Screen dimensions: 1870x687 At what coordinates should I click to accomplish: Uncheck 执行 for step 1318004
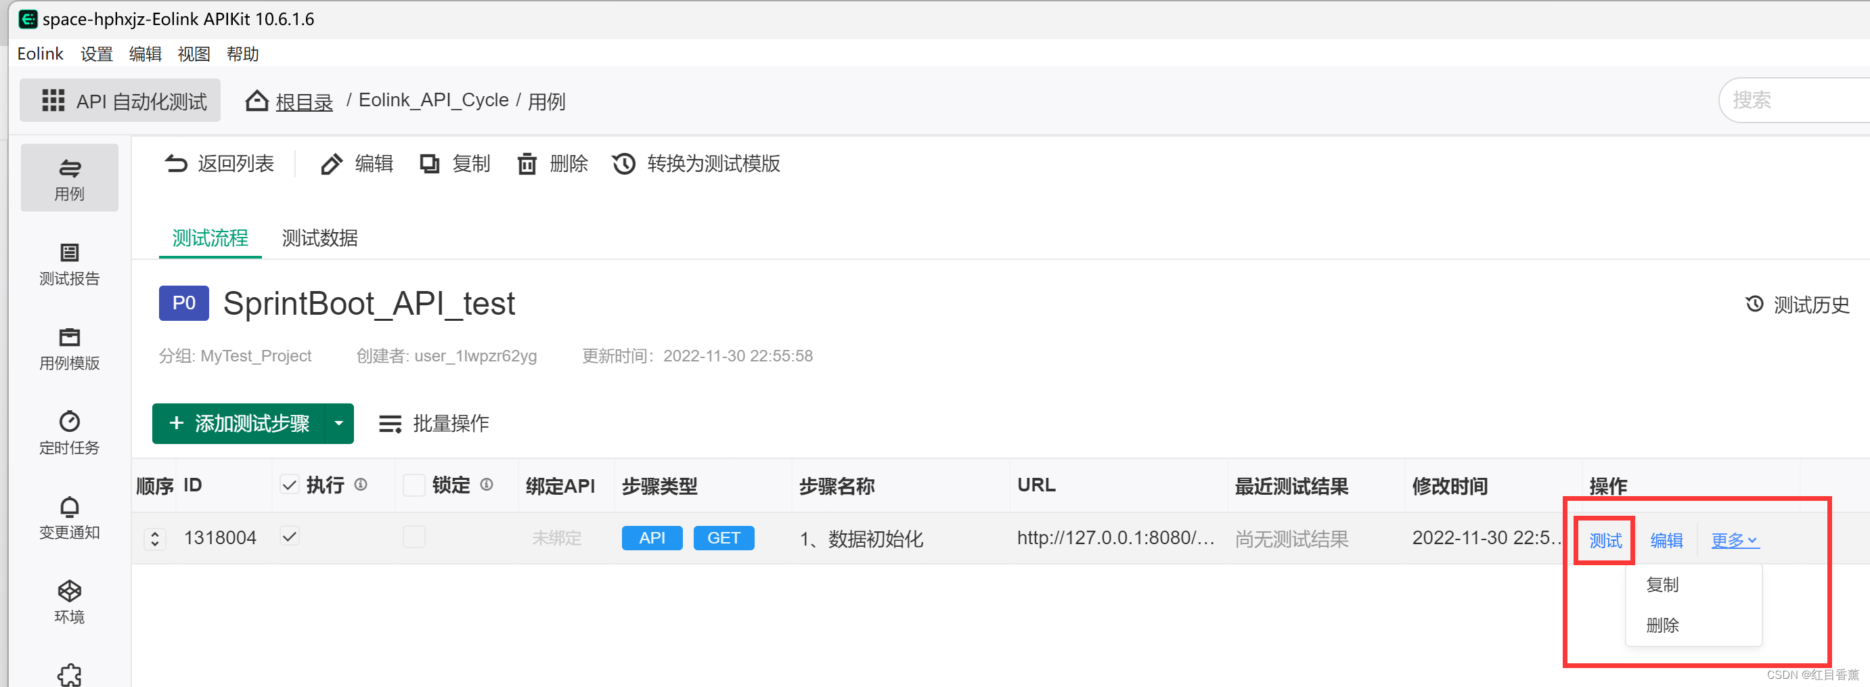tap(289, 537)
